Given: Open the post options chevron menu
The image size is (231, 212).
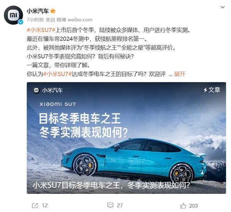Looking at the screenshot, I should tap(223, 7).
